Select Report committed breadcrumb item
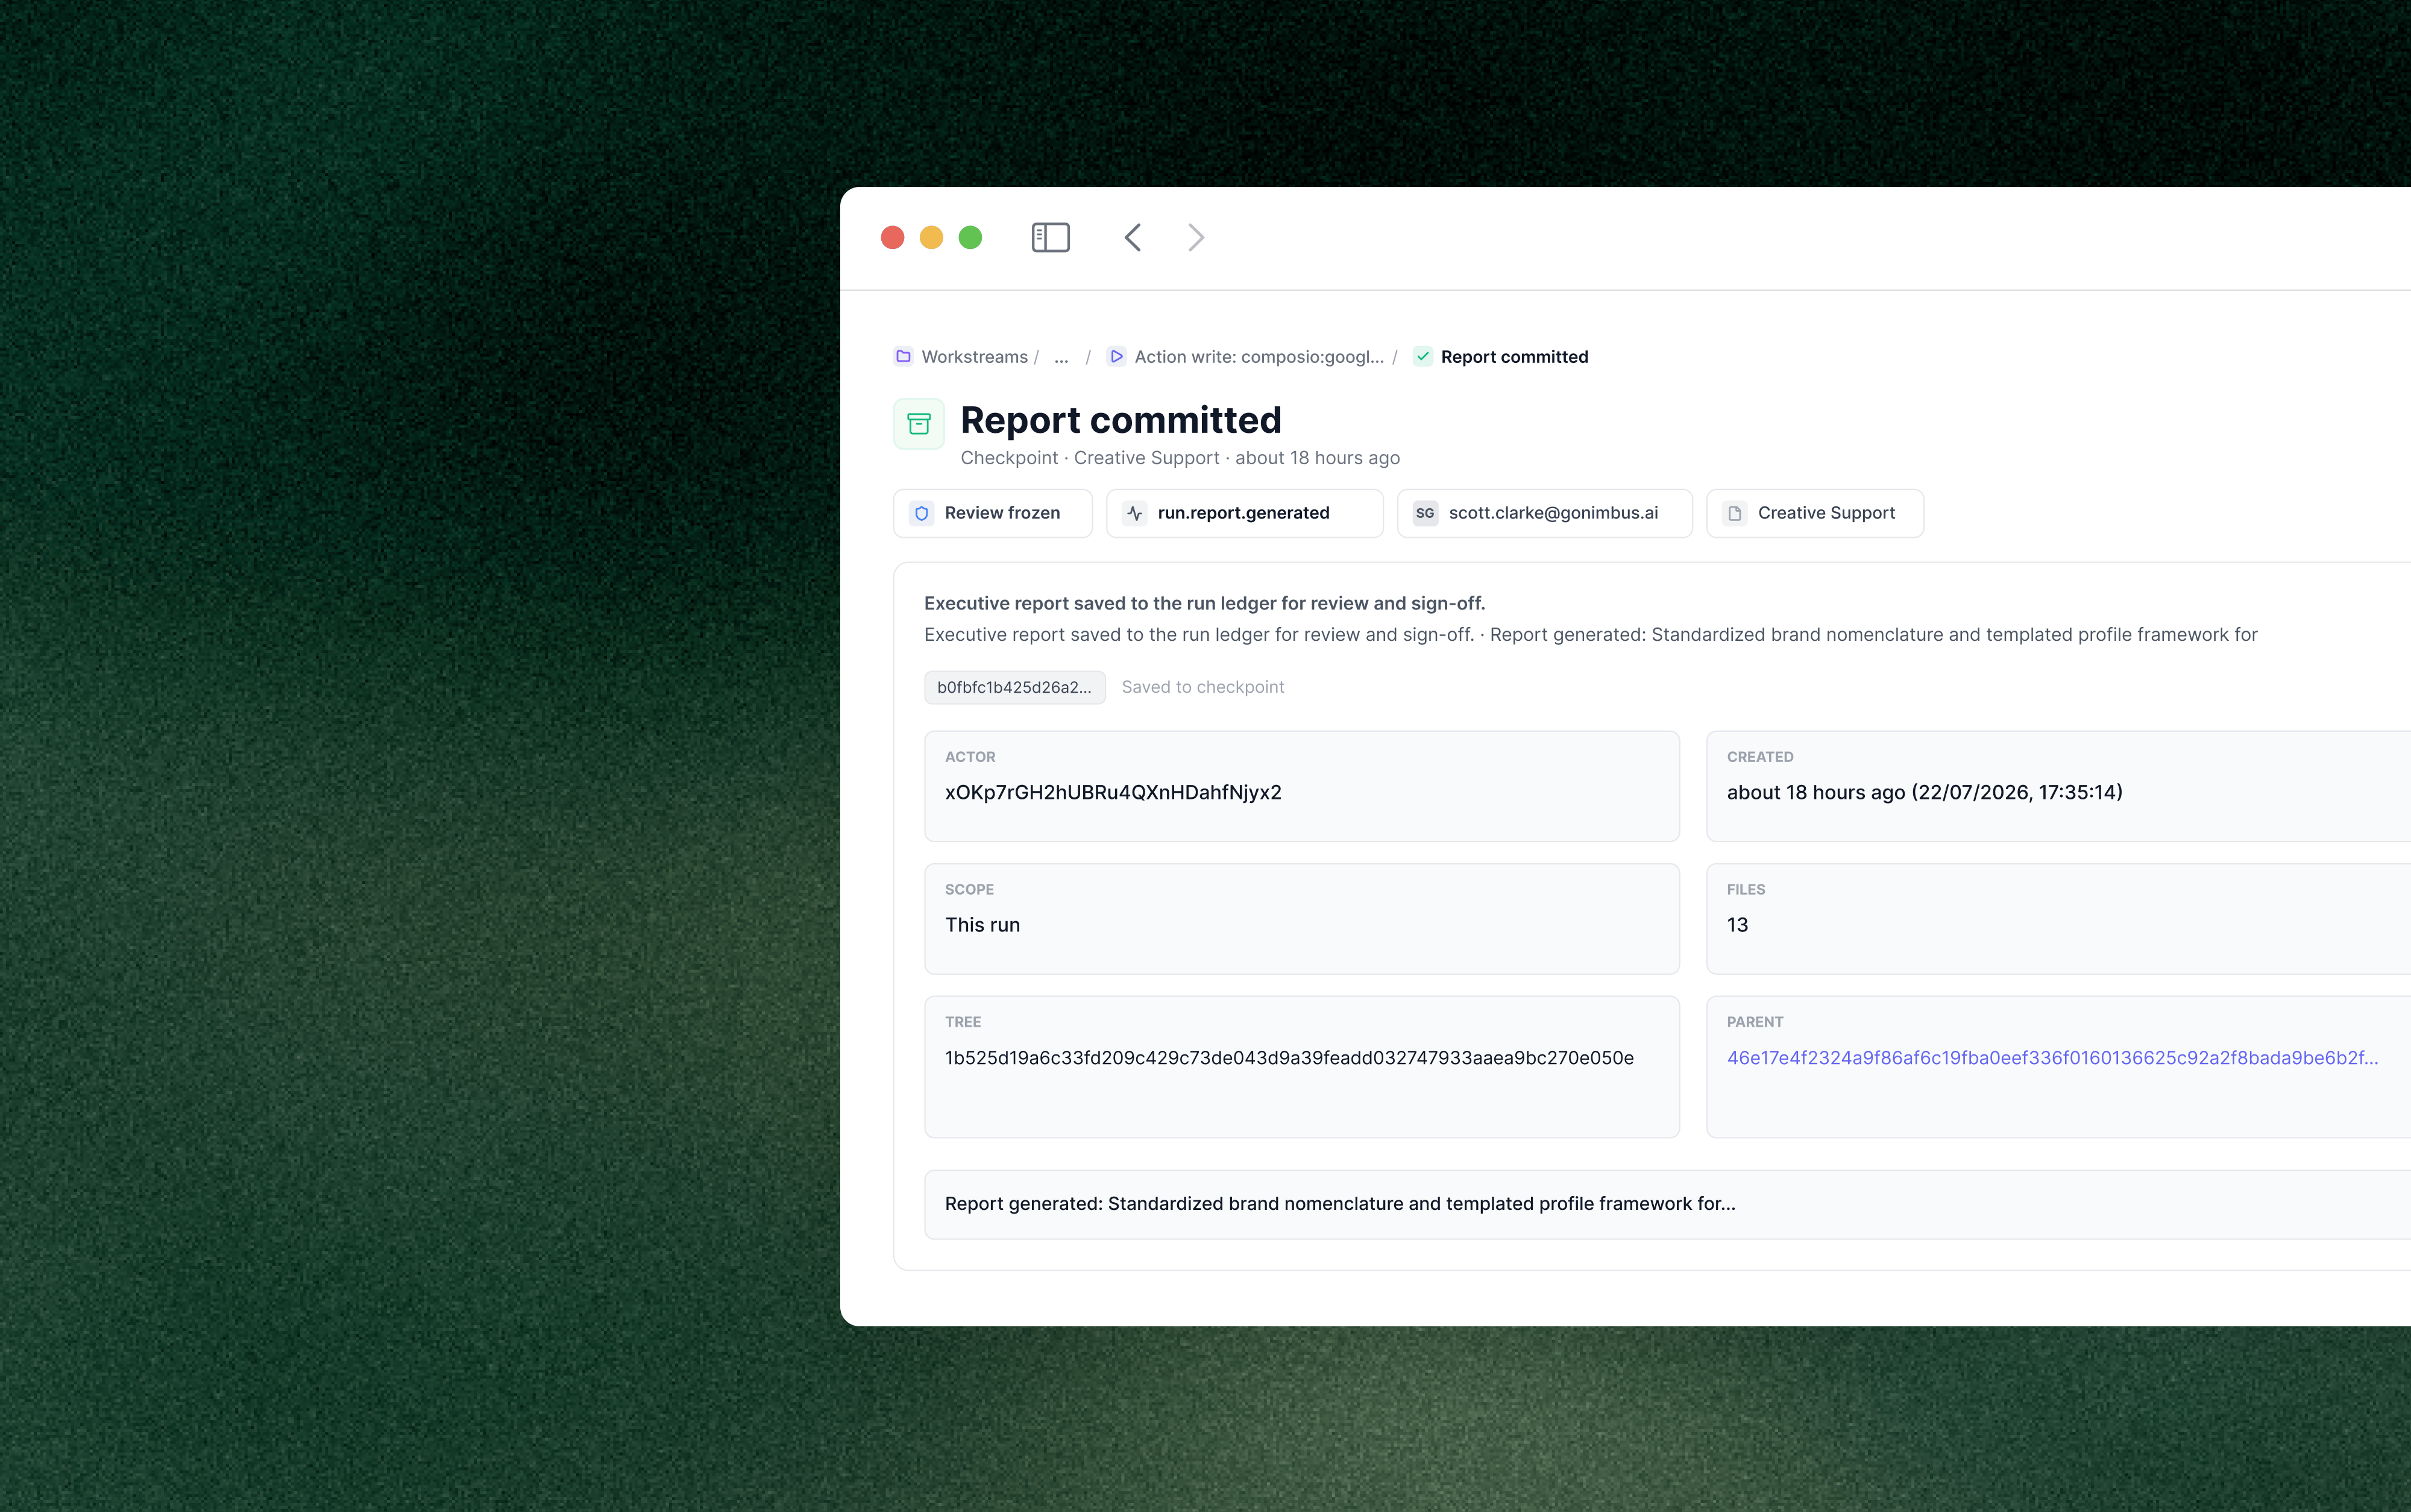The image size is (2411, 1512). [1514, 357]
